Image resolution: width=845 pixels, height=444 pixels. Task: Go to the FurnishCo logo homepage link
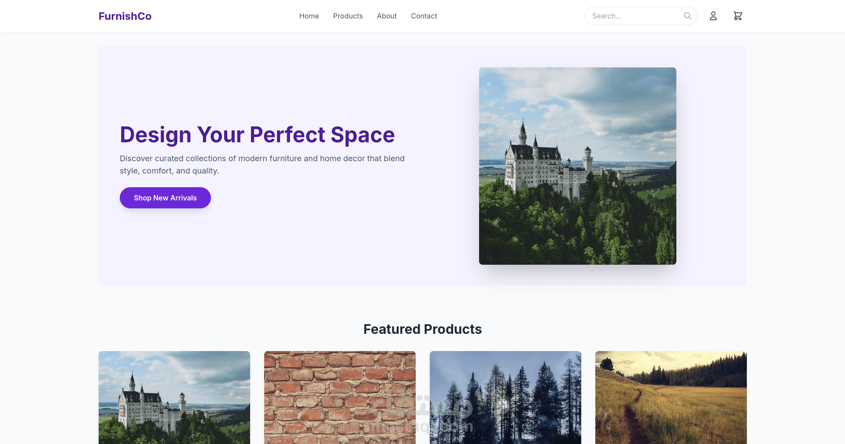coord(125,16)
